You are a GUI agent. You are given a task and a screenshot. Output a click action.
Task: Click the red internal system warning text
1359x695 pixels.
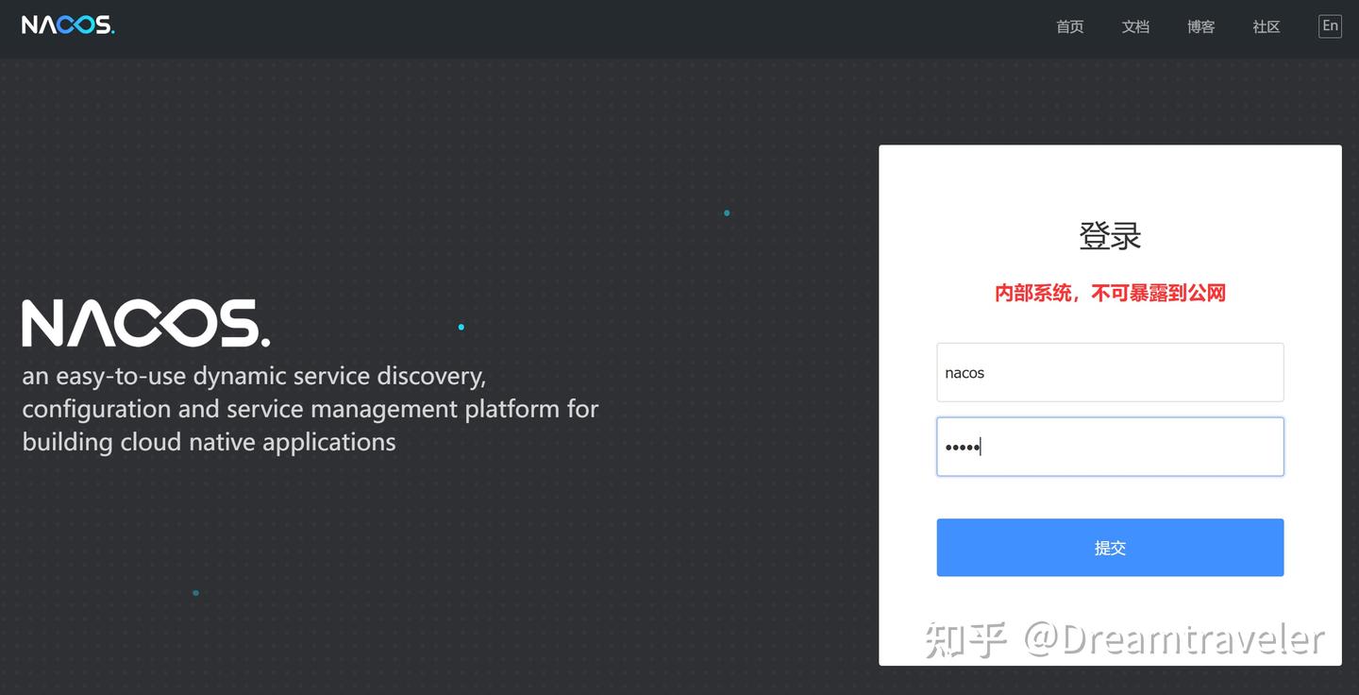[1110, 293]
